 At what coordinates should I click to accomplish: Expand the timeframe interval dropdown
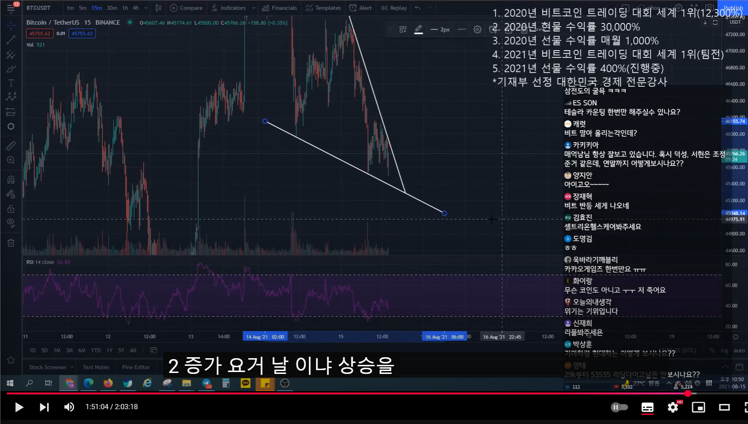146,8
